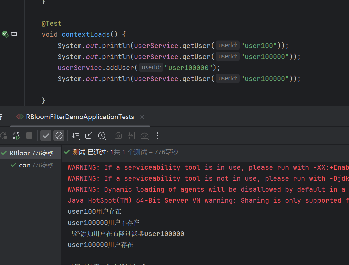Viewport: 349px width, 265px height.
Task: Click the userId hint in addUser call
Action: 151,68
